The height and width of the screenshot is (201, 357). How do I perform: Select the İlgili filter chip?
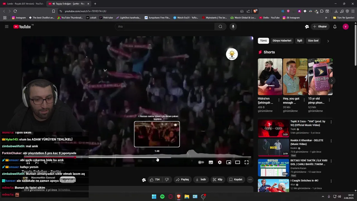point(300,41)
